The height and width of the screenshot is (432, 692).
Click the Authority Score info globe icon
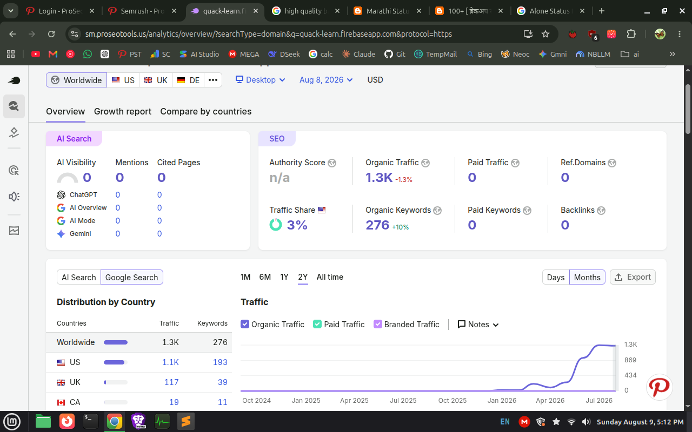click(332, 163)
